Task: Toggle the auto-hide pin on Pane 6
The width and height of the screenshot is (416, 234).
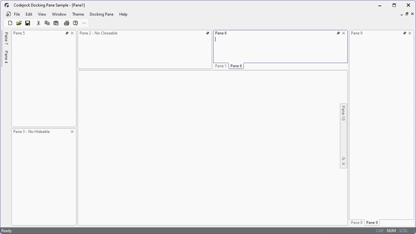Action: coord(338,33)
